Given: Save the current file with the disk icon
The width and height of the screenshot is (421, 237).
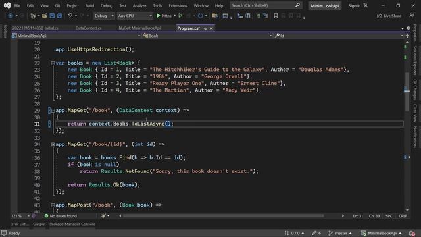Looking at the screenshot, I should (x=52, y=16).
